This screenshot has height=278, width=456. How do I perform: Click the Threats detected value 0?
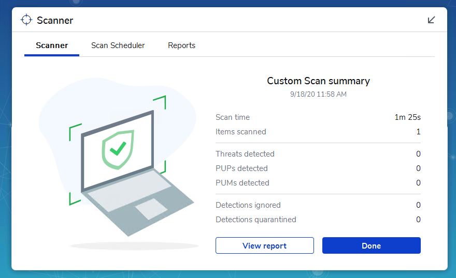coord(419,153)
